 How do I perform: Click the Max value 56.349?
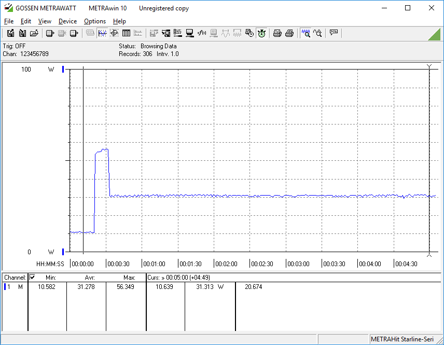click(126, 287)
